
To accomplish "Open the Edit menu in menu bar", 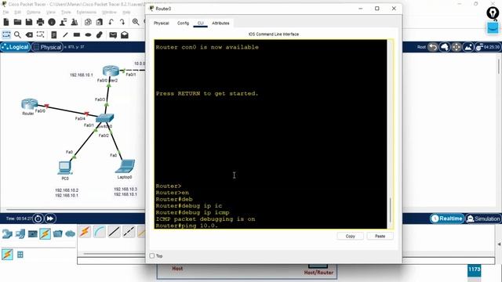I will pyautogui.click(x=17, y=13).
